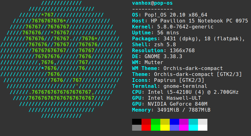Screen dimensions: 251x136
Task: Click the Shell zsh 5.8 line
Action: click(154, 44)
